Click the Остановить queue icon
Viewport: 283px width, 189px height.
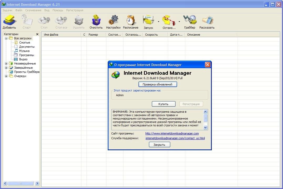coord(169,20)
